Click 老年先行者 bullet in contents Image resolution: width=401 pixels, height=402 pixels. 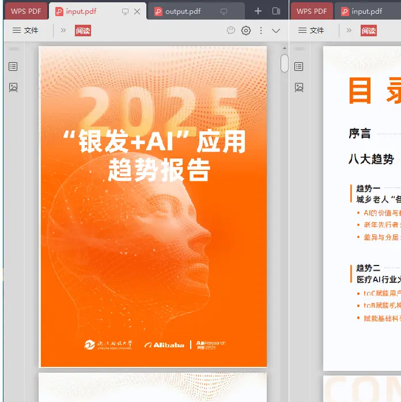tap(382, 225)
